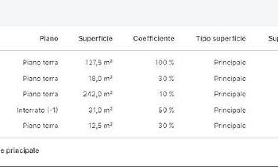Viewport: 278px width, 167px height.
Task: Click Principale in the 242,0 m² row
Action: (x=230, y=94)
